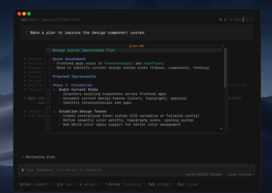Screen dimensions: 272x193
Task: Click the Phase 1: Foundation heading
Action: coord(72,85)
